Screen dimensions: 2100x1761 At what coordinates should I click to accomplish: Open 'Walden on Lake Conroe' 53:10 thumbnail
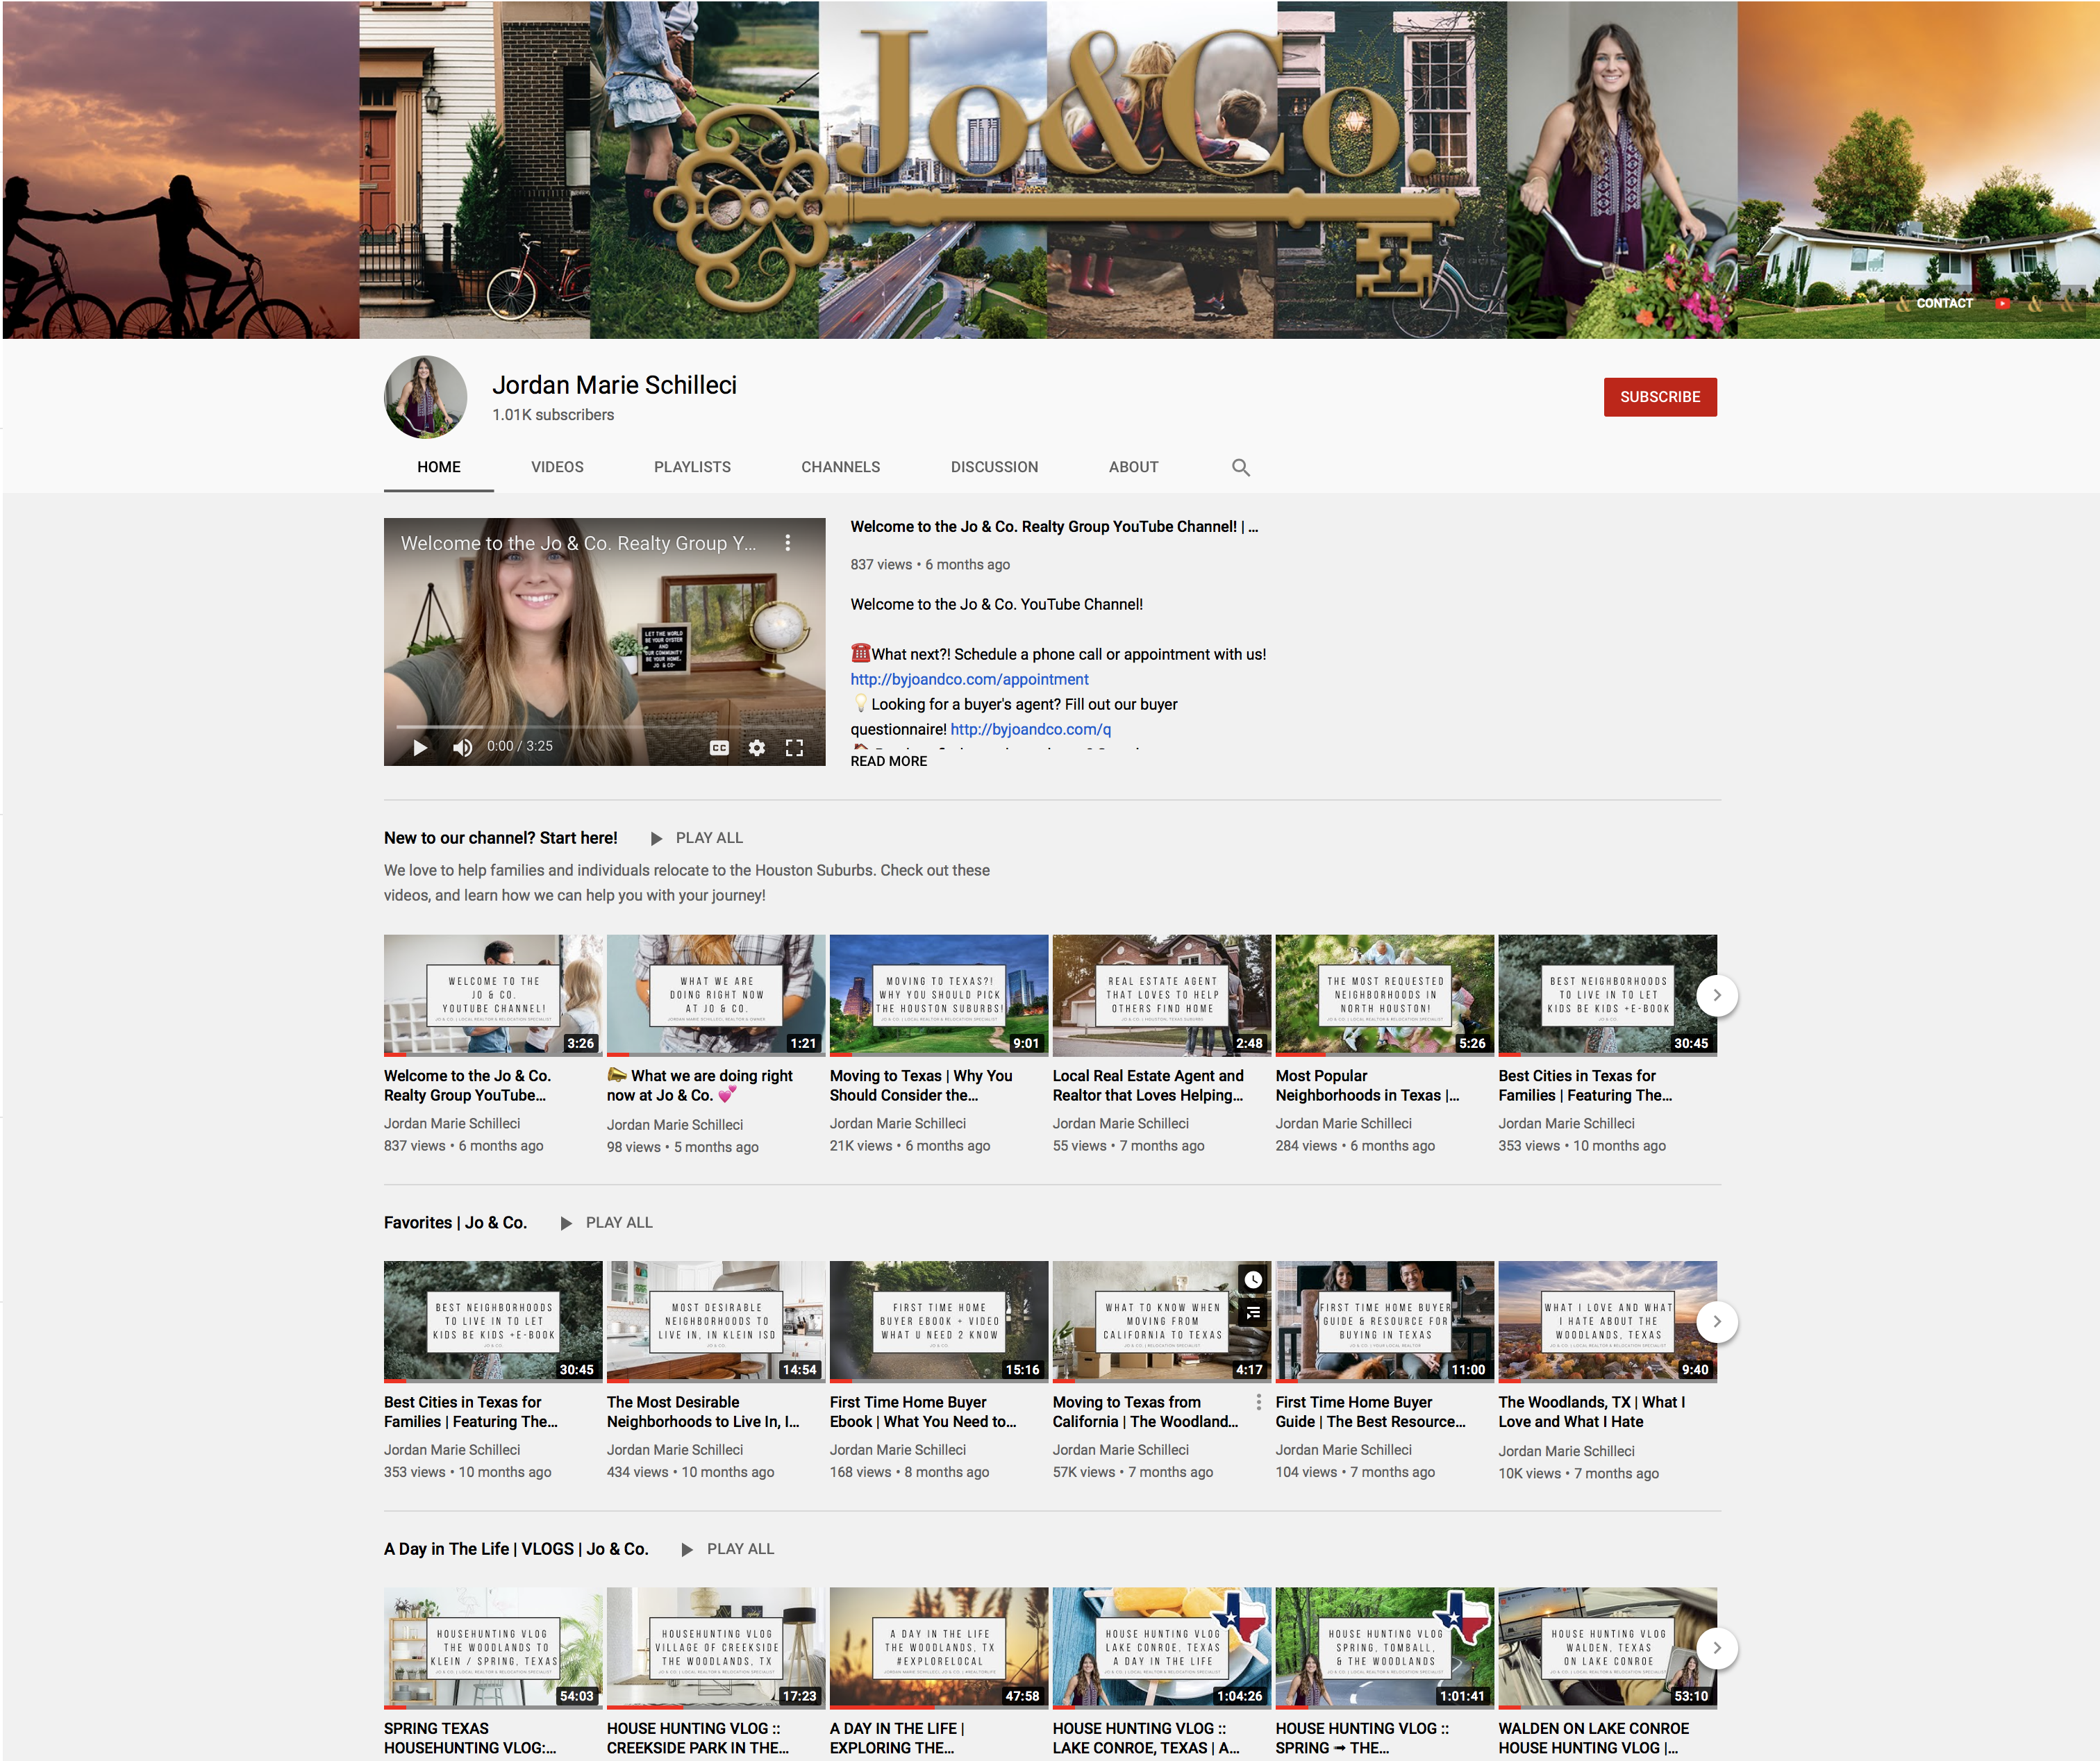pyautogui.click(x=1607, y=1647)
